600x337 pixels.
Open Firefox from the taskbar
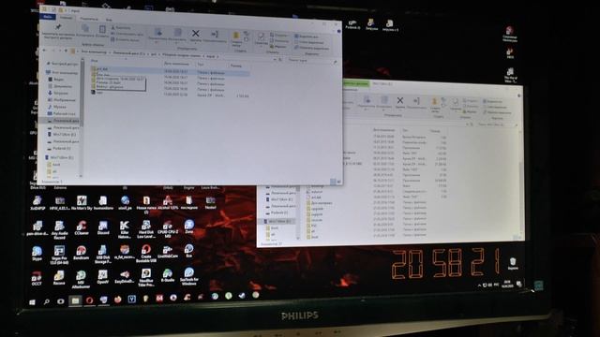click(117, 300)
